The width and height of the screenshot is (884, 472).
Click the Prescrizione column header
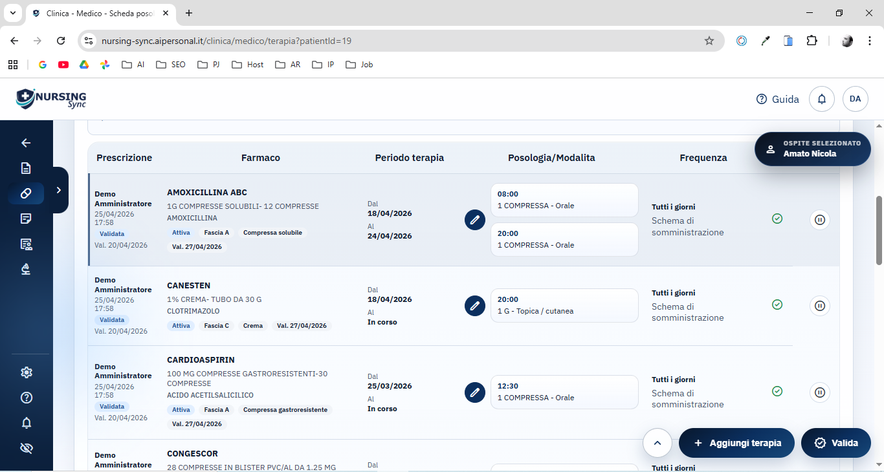pyautogui.click(x=124, y=158)
